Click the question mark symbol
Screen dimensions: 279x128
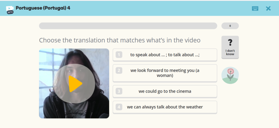pyautogui.click(x=230, y=42)
